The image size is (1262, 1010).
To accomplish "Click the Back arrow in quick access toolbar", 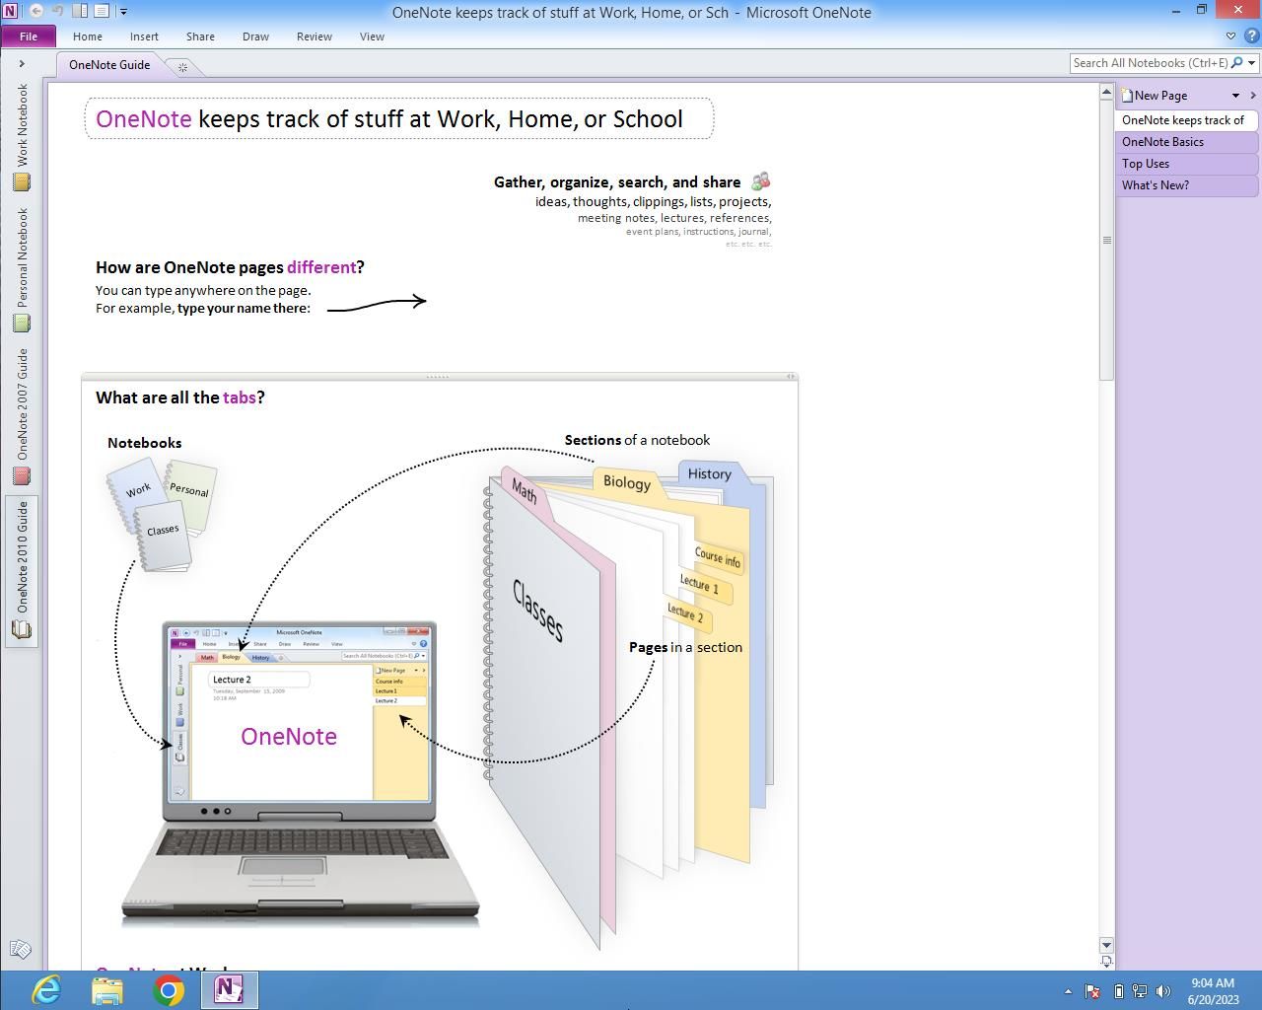I will pos(36,12).
